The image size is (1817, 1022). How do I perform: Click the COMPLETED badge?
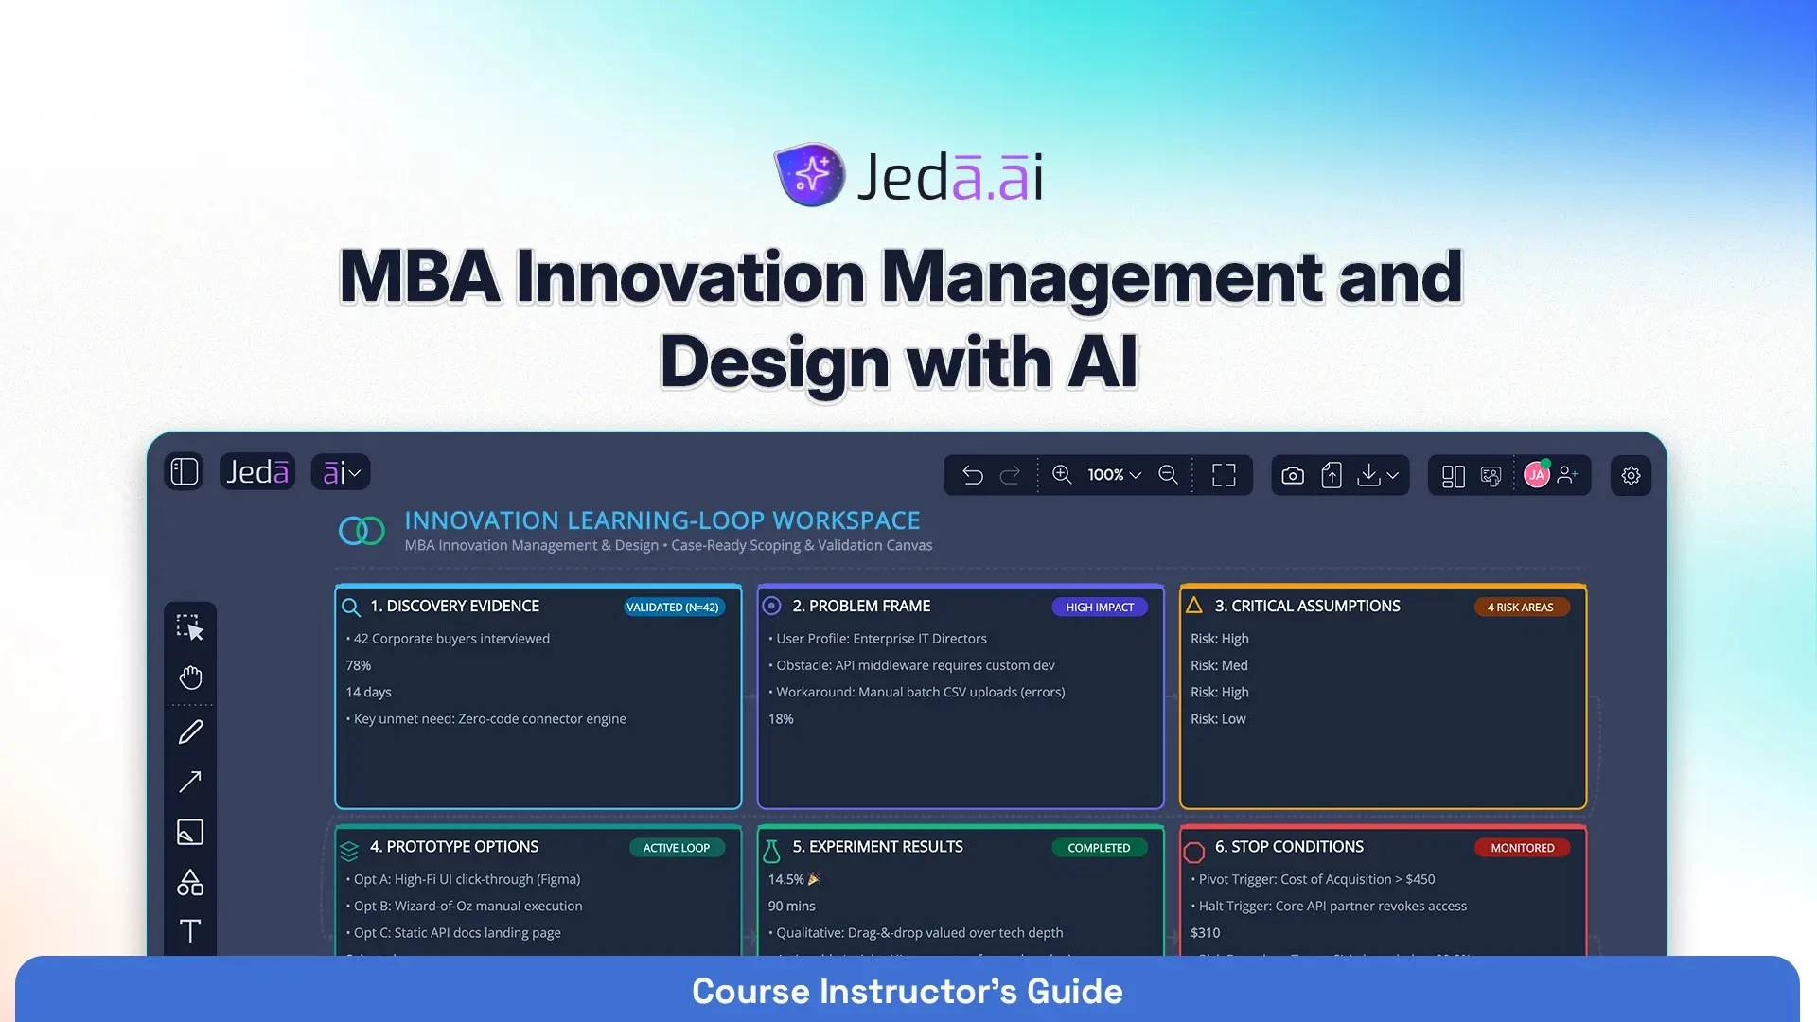pos(1099,848)
